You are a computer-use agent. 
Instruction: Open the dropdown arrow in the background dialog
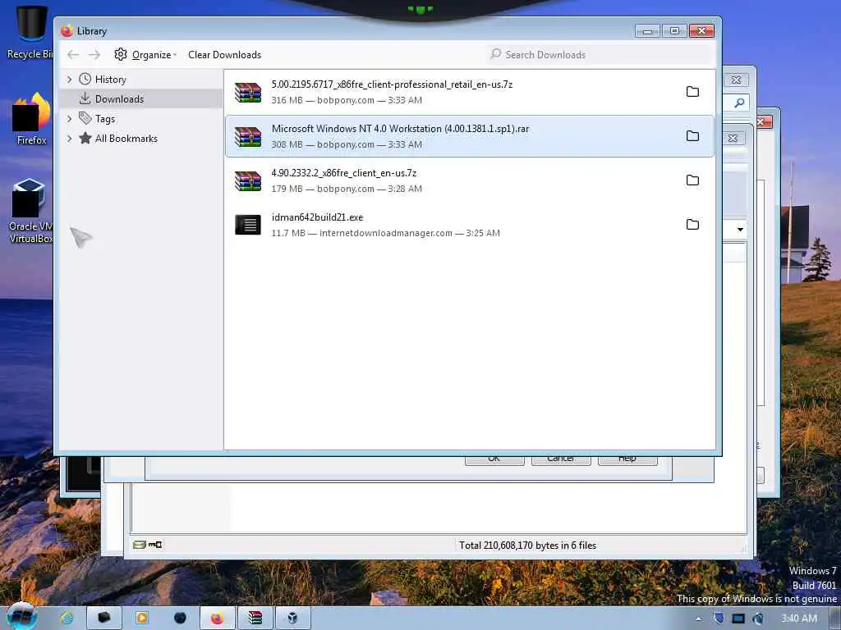(740, 230)
